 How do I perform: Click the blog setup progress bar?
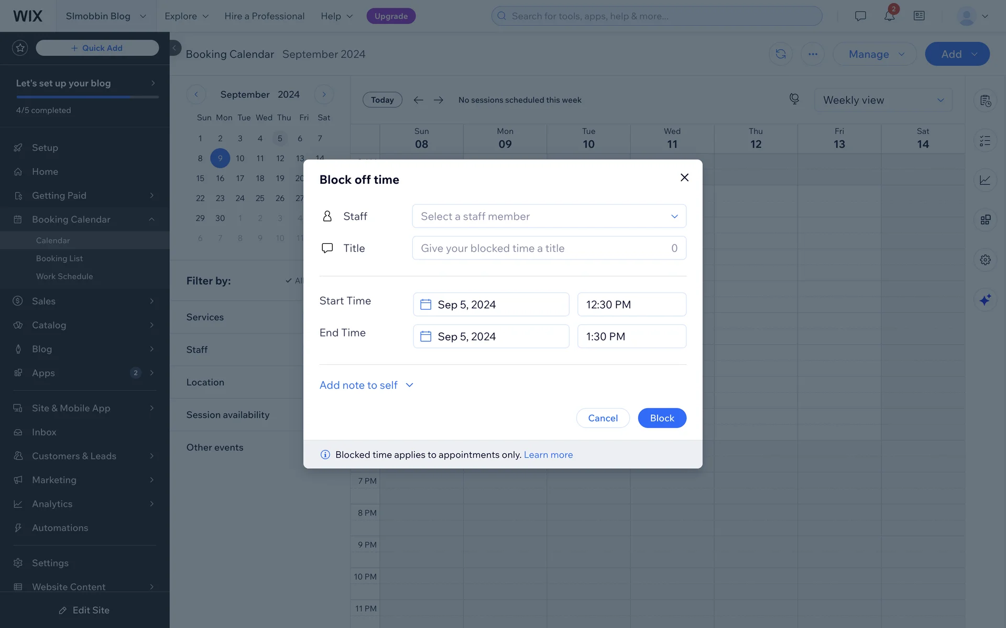tap(87, 97)
